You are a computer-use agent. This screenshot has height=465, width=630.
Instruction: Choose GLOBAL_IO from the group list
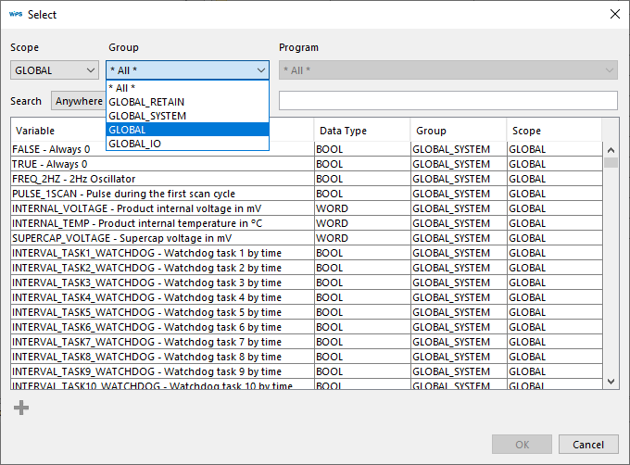pyautogui.click(x=187, y=144)
